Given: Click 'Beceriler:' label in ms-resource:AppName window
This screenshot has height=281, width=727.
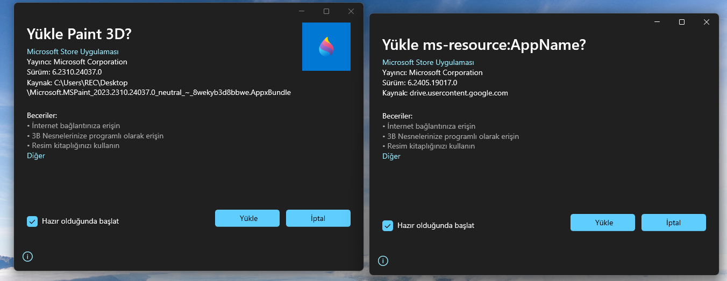Looking at the screenshot, I should [x=397, y=116].
